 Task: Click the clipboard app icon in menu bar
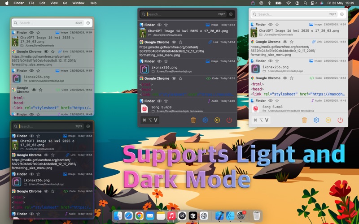[253, 3]
